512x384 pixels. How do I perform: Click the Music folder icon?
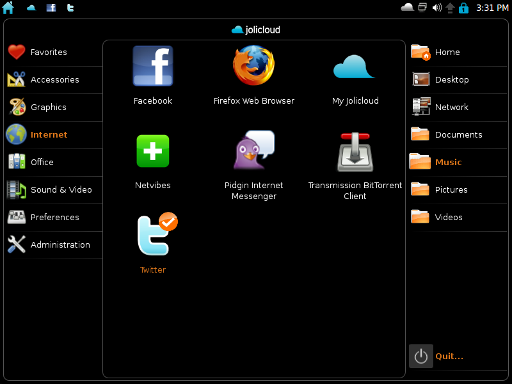tap(420, 161)
